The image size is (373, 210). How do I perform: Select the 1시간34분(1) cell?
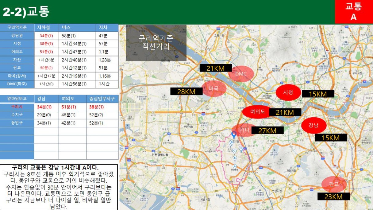click(77, 44)
